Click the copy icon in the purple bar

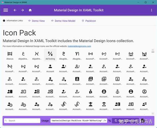pos(116,121)
